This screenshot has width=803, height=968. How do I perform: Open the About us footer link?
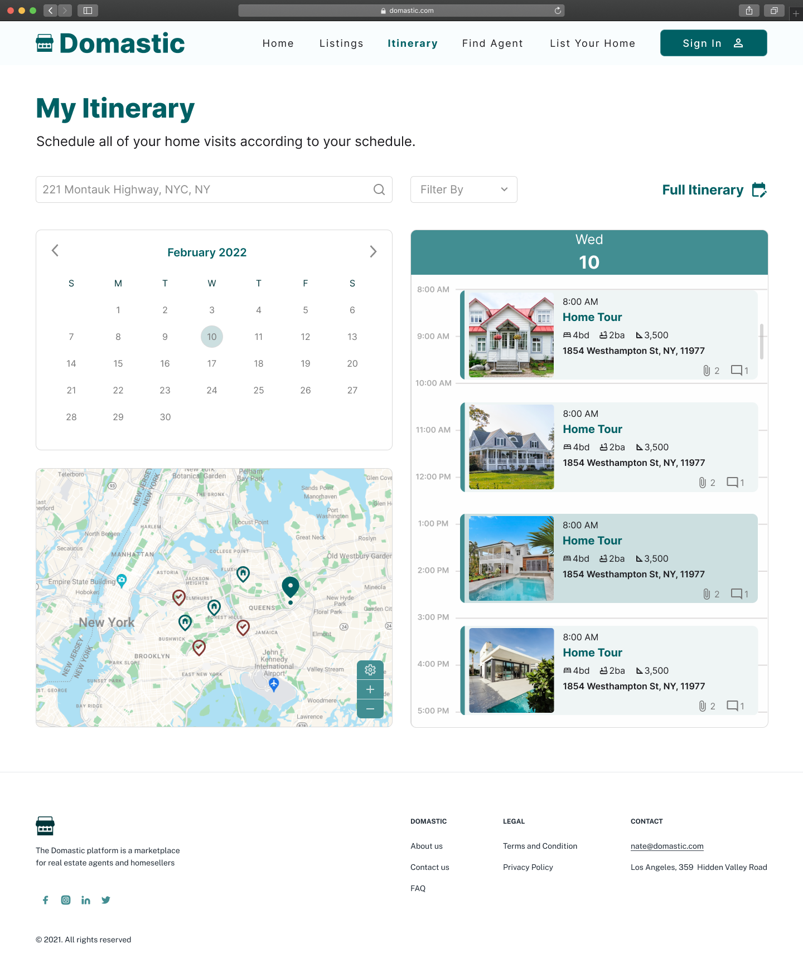click(427, 846)
